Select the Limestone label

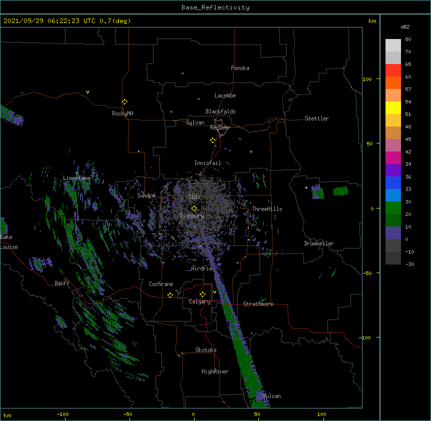76,178
